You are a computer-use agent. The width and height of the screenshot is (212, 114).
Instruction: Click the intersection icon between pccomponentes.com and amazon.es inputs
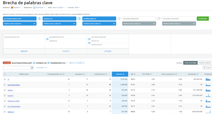coord(40,19)
